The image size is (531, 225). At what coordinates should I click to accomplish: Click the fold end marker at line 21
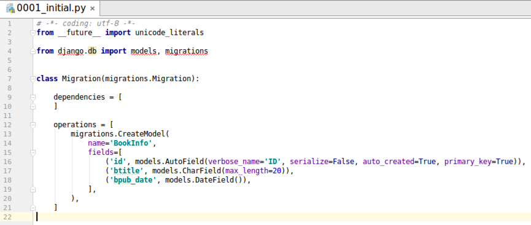[x=33, y=207]
